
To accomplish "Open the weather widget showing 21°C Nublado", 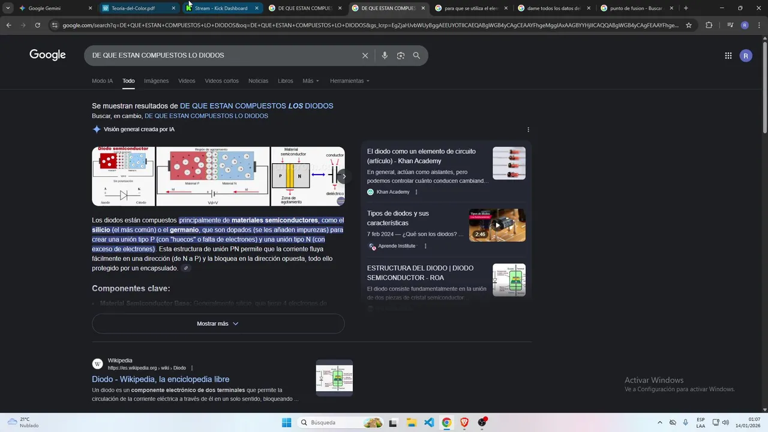I will point(23,422).
